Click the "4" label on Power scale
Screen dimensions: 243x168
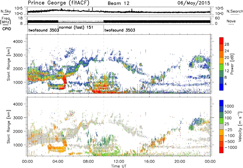point(225,84)
